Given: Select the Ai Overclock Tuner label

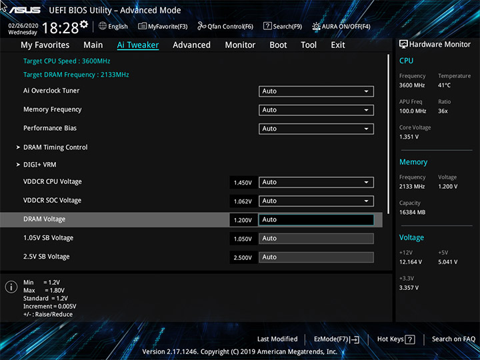Looking at the screenshot, I should point(51,91).
